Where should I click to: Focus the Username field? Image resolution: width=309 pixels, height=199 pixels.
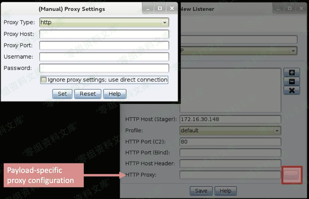click(104, 57)
